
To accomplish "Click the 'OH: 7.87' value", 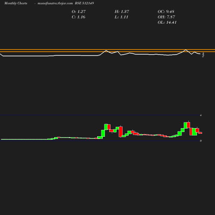I will pos(166,17).
